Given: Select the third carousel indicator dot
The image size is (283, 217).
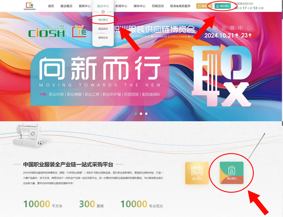Looking at the screenshot, I should pyautogui.click(x=146, y=113).
